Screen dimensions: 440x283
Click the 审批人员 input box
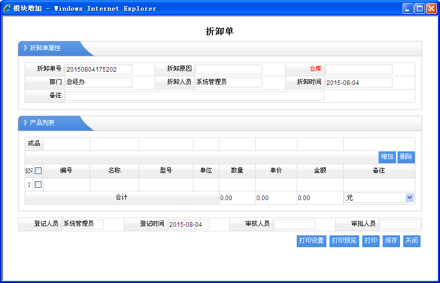(400, 224)
